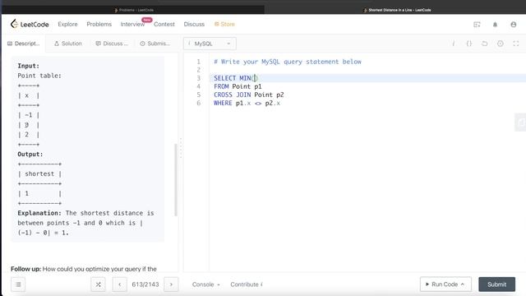
Task: Switch to the Submissions tab
Action: (155, 44)
